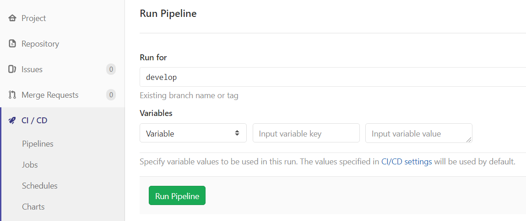This screenshot has width=526, height=221.
Task: Click the Repository file icon
Action: coord(12,44)
